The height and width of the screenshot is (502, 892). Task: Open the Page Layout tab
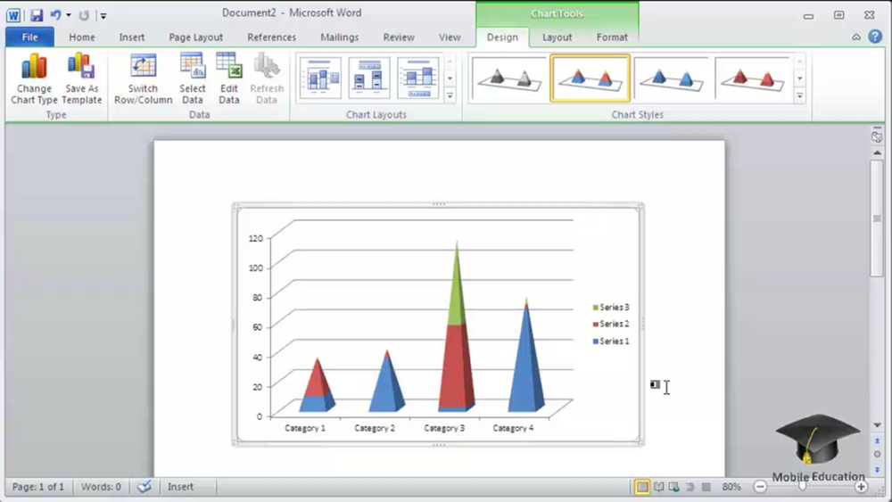pos(195,37)
